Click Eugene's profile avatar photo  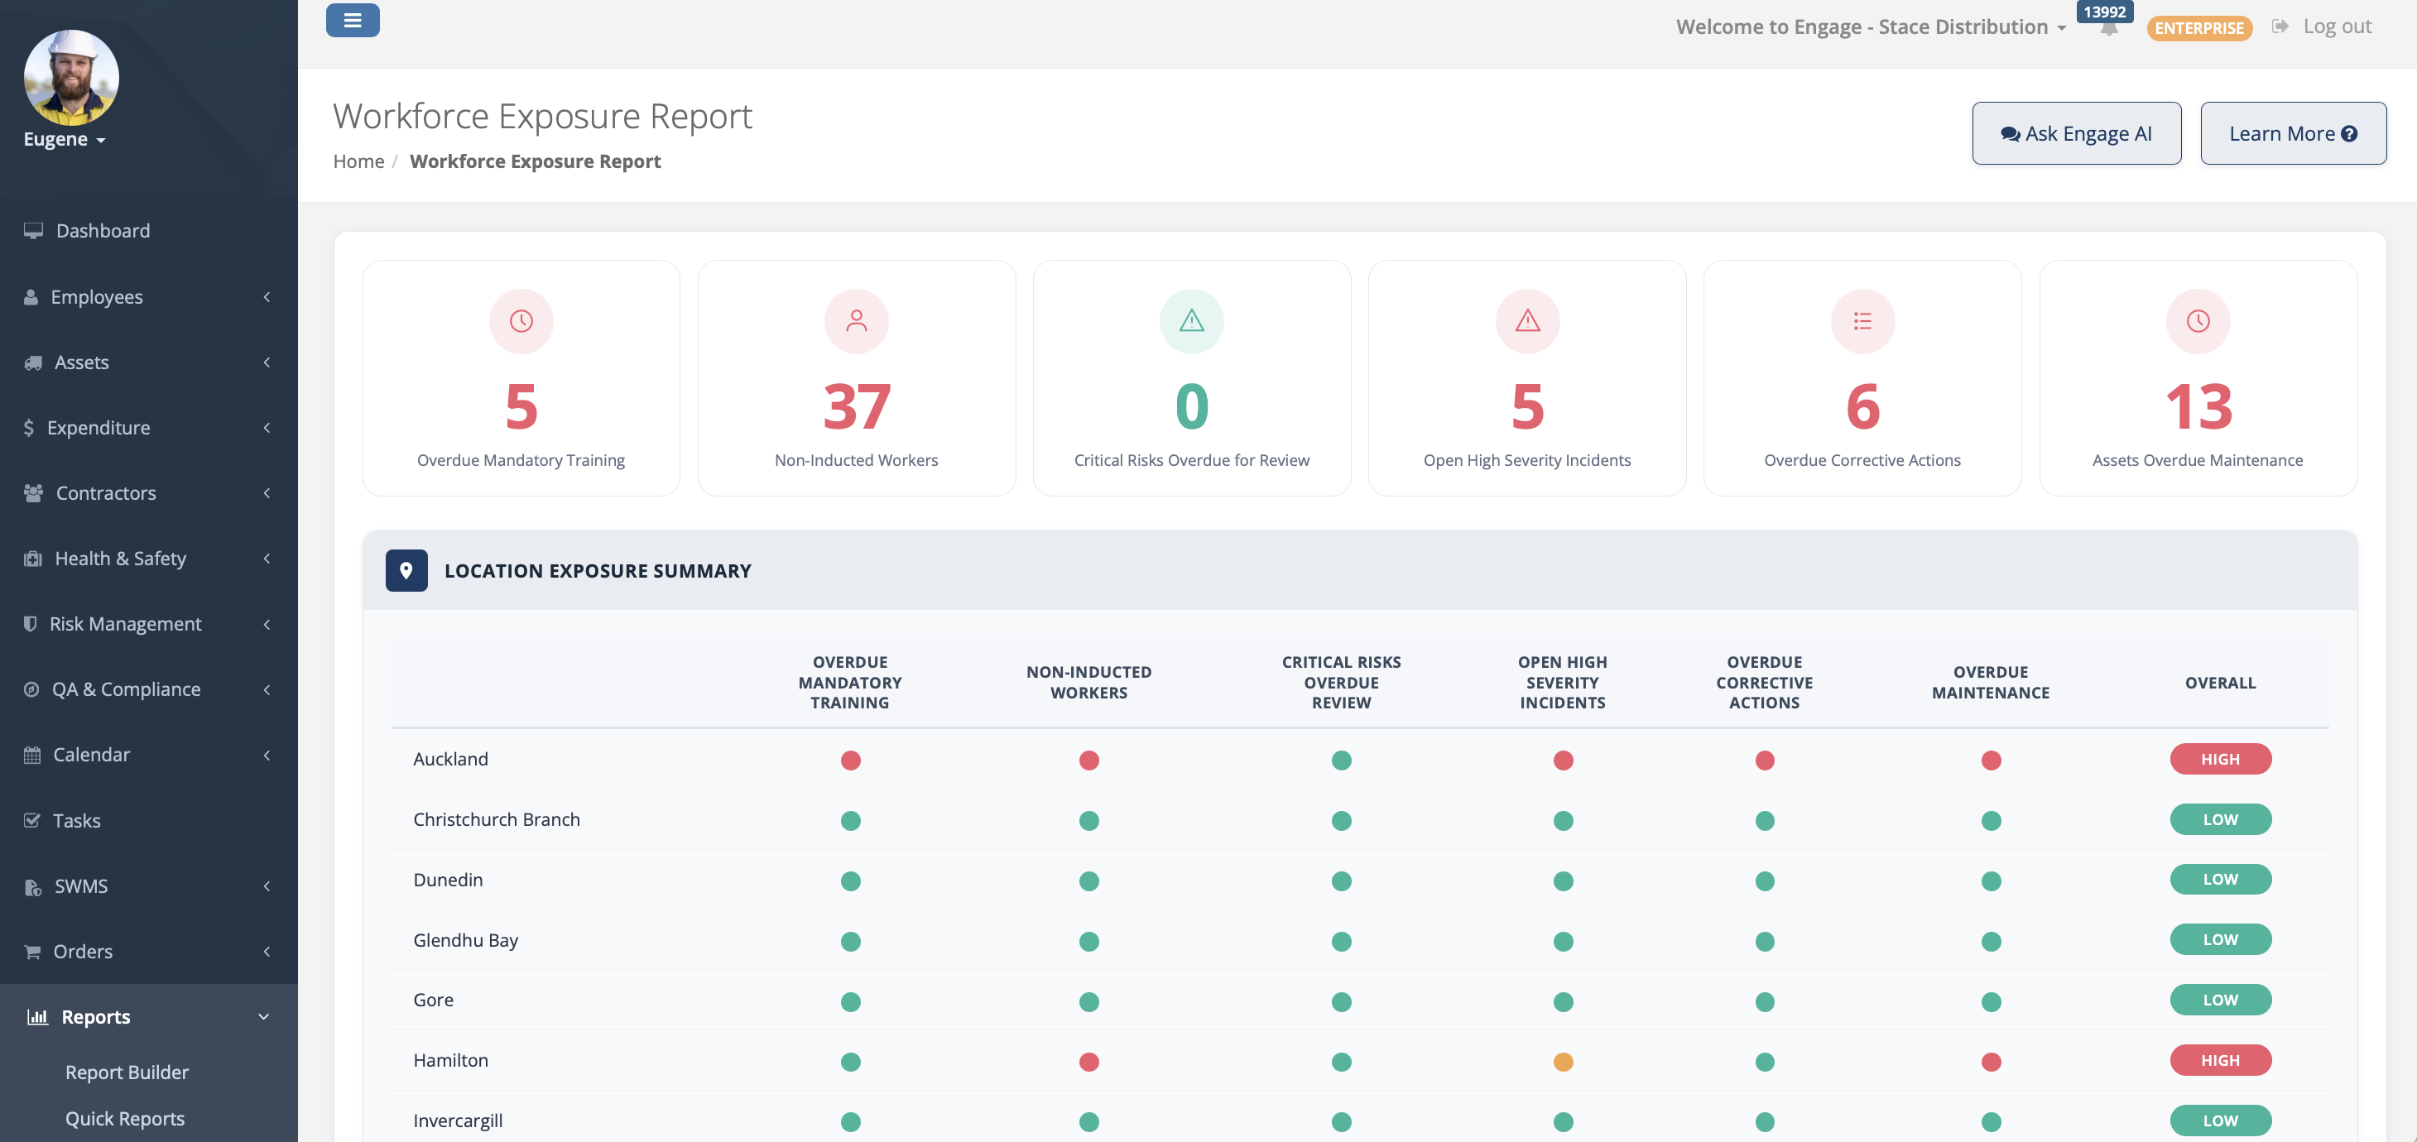click(x=71, y=78)
